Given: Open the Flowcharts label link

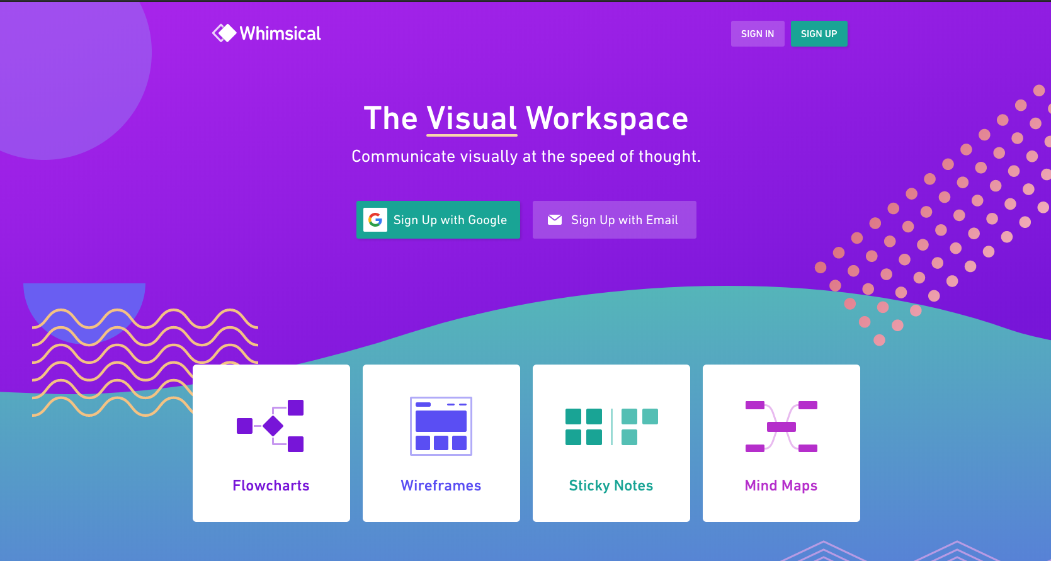Looking at the screenshot, I should click(271, 485).
